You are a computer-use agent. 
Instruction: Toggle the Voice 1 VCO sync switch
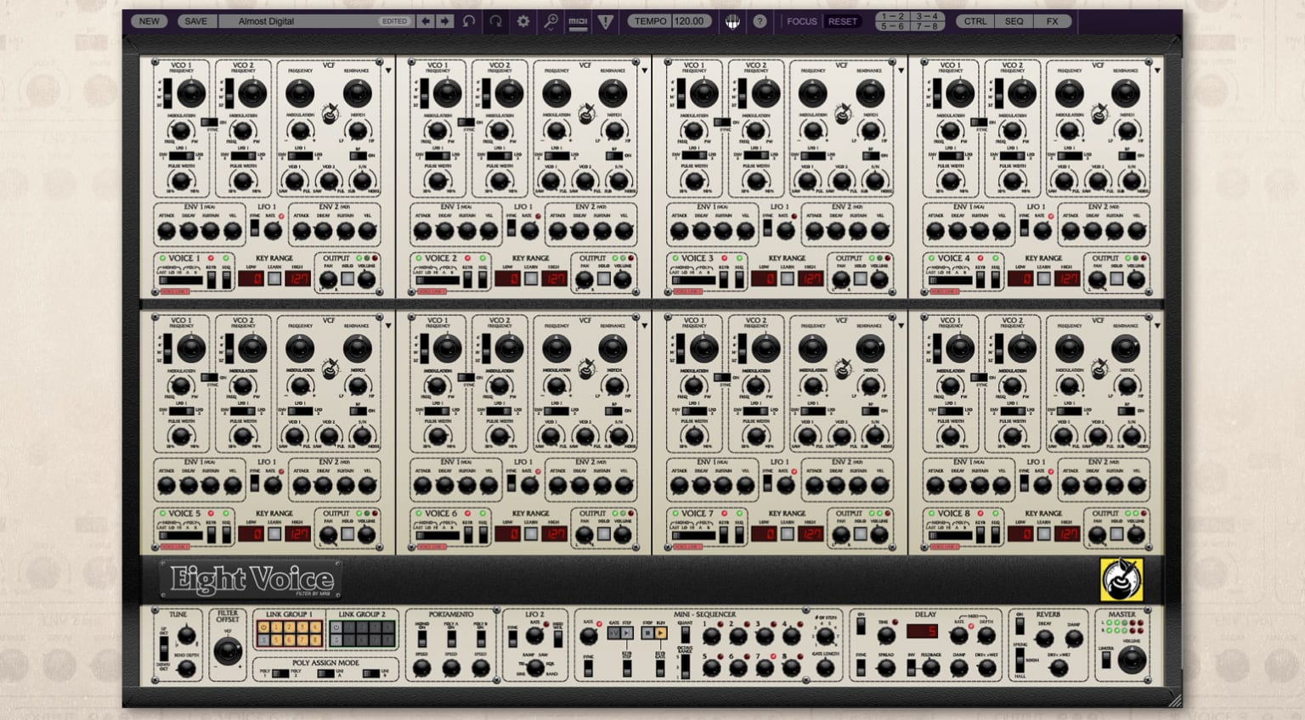coord(209,123)
